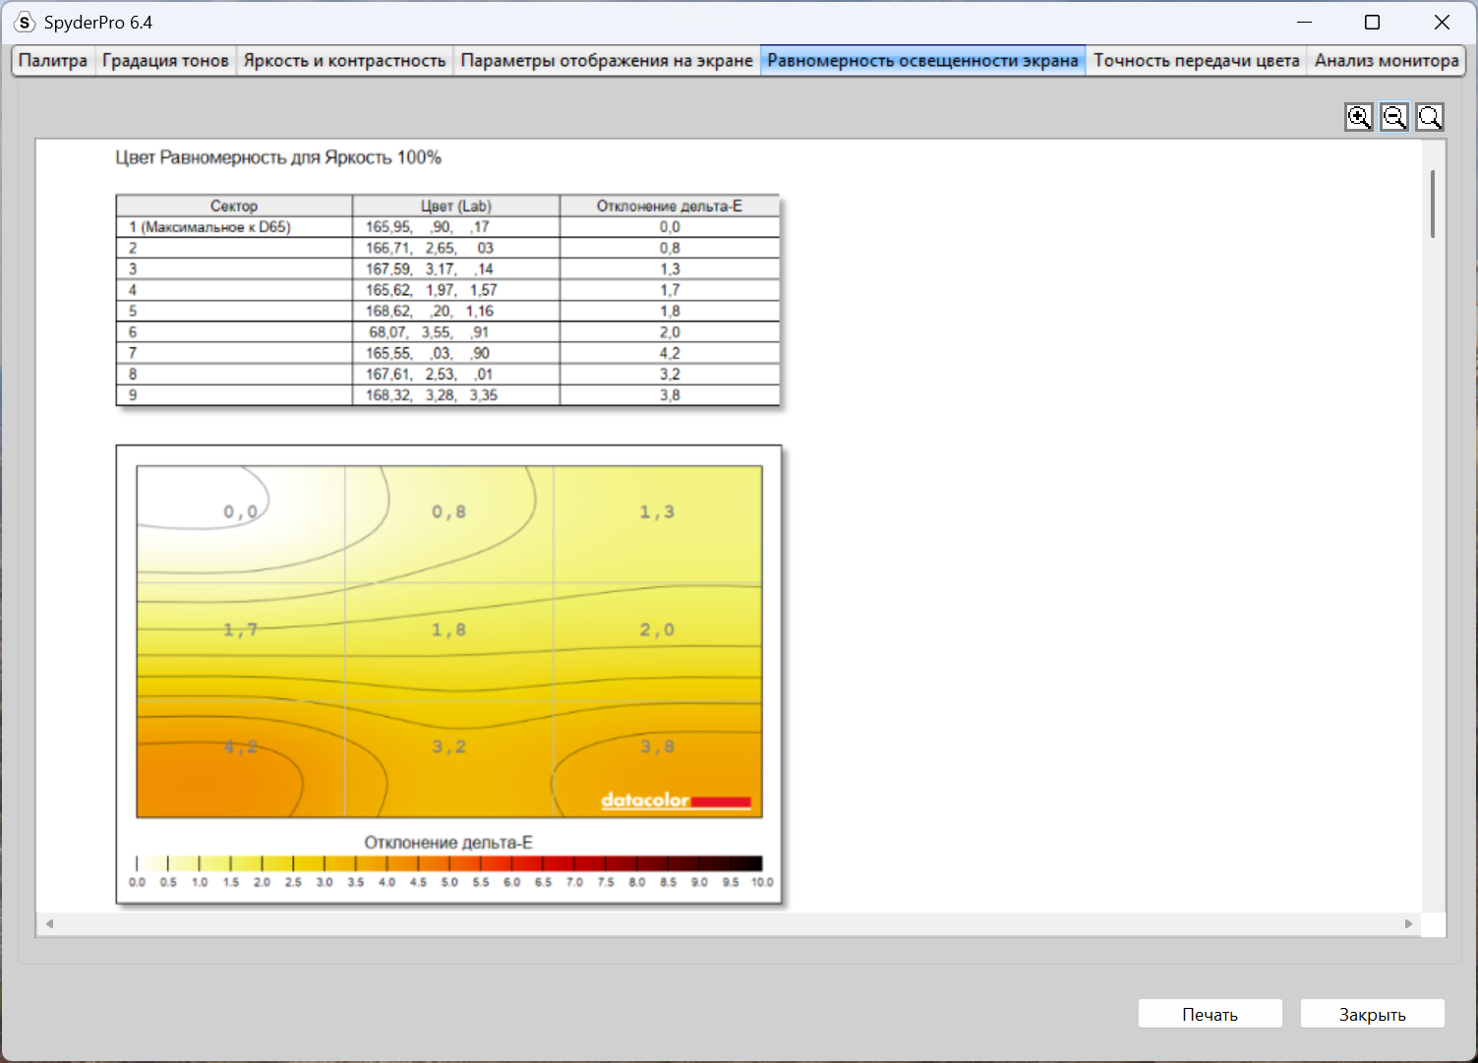Screen dimensions: 1478x1063
Task: Open Яркость и контрастность tab
Action: (x=344, y=60)
